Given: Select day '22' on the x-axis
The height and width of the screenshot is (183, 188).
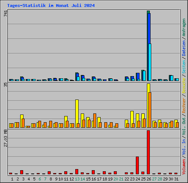Looking at the screenshot, I should pos(127,179).
